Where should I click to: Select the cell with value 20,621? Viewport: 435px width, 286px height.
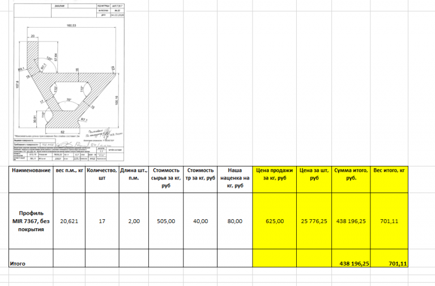pyautogui.click(x=69, y=221)
